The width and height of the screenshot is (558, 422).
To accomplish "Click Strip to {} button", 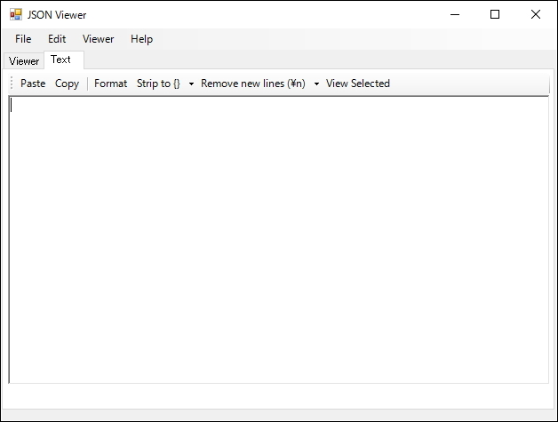I will click(158, 84).
